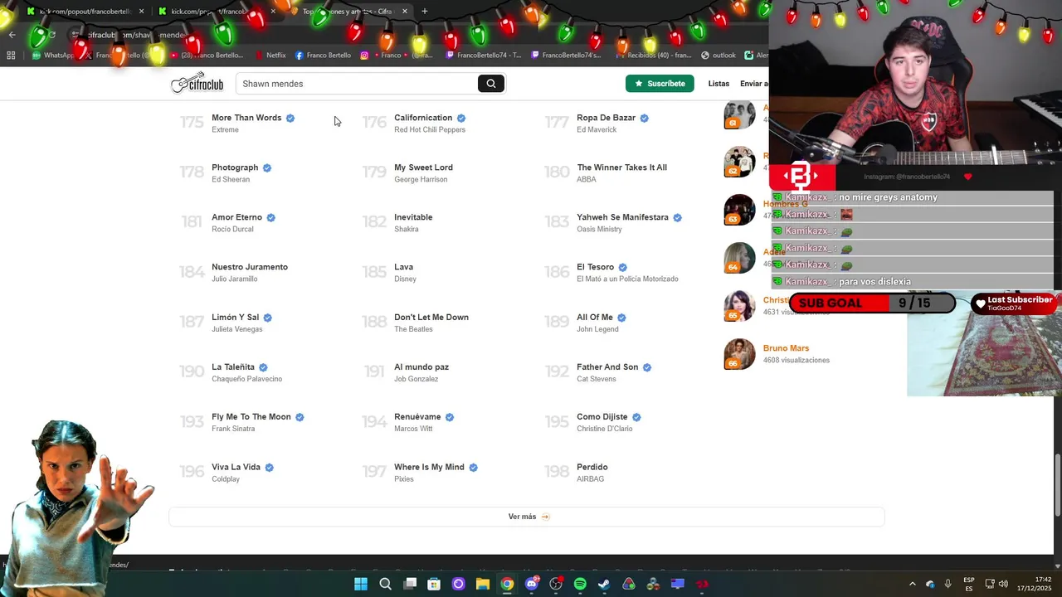
Task: Click artist name Frank Sinatra
Action: tap(233, 429)
